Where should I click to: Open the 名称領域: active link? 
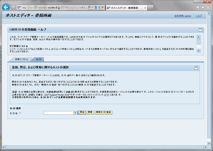182,16
